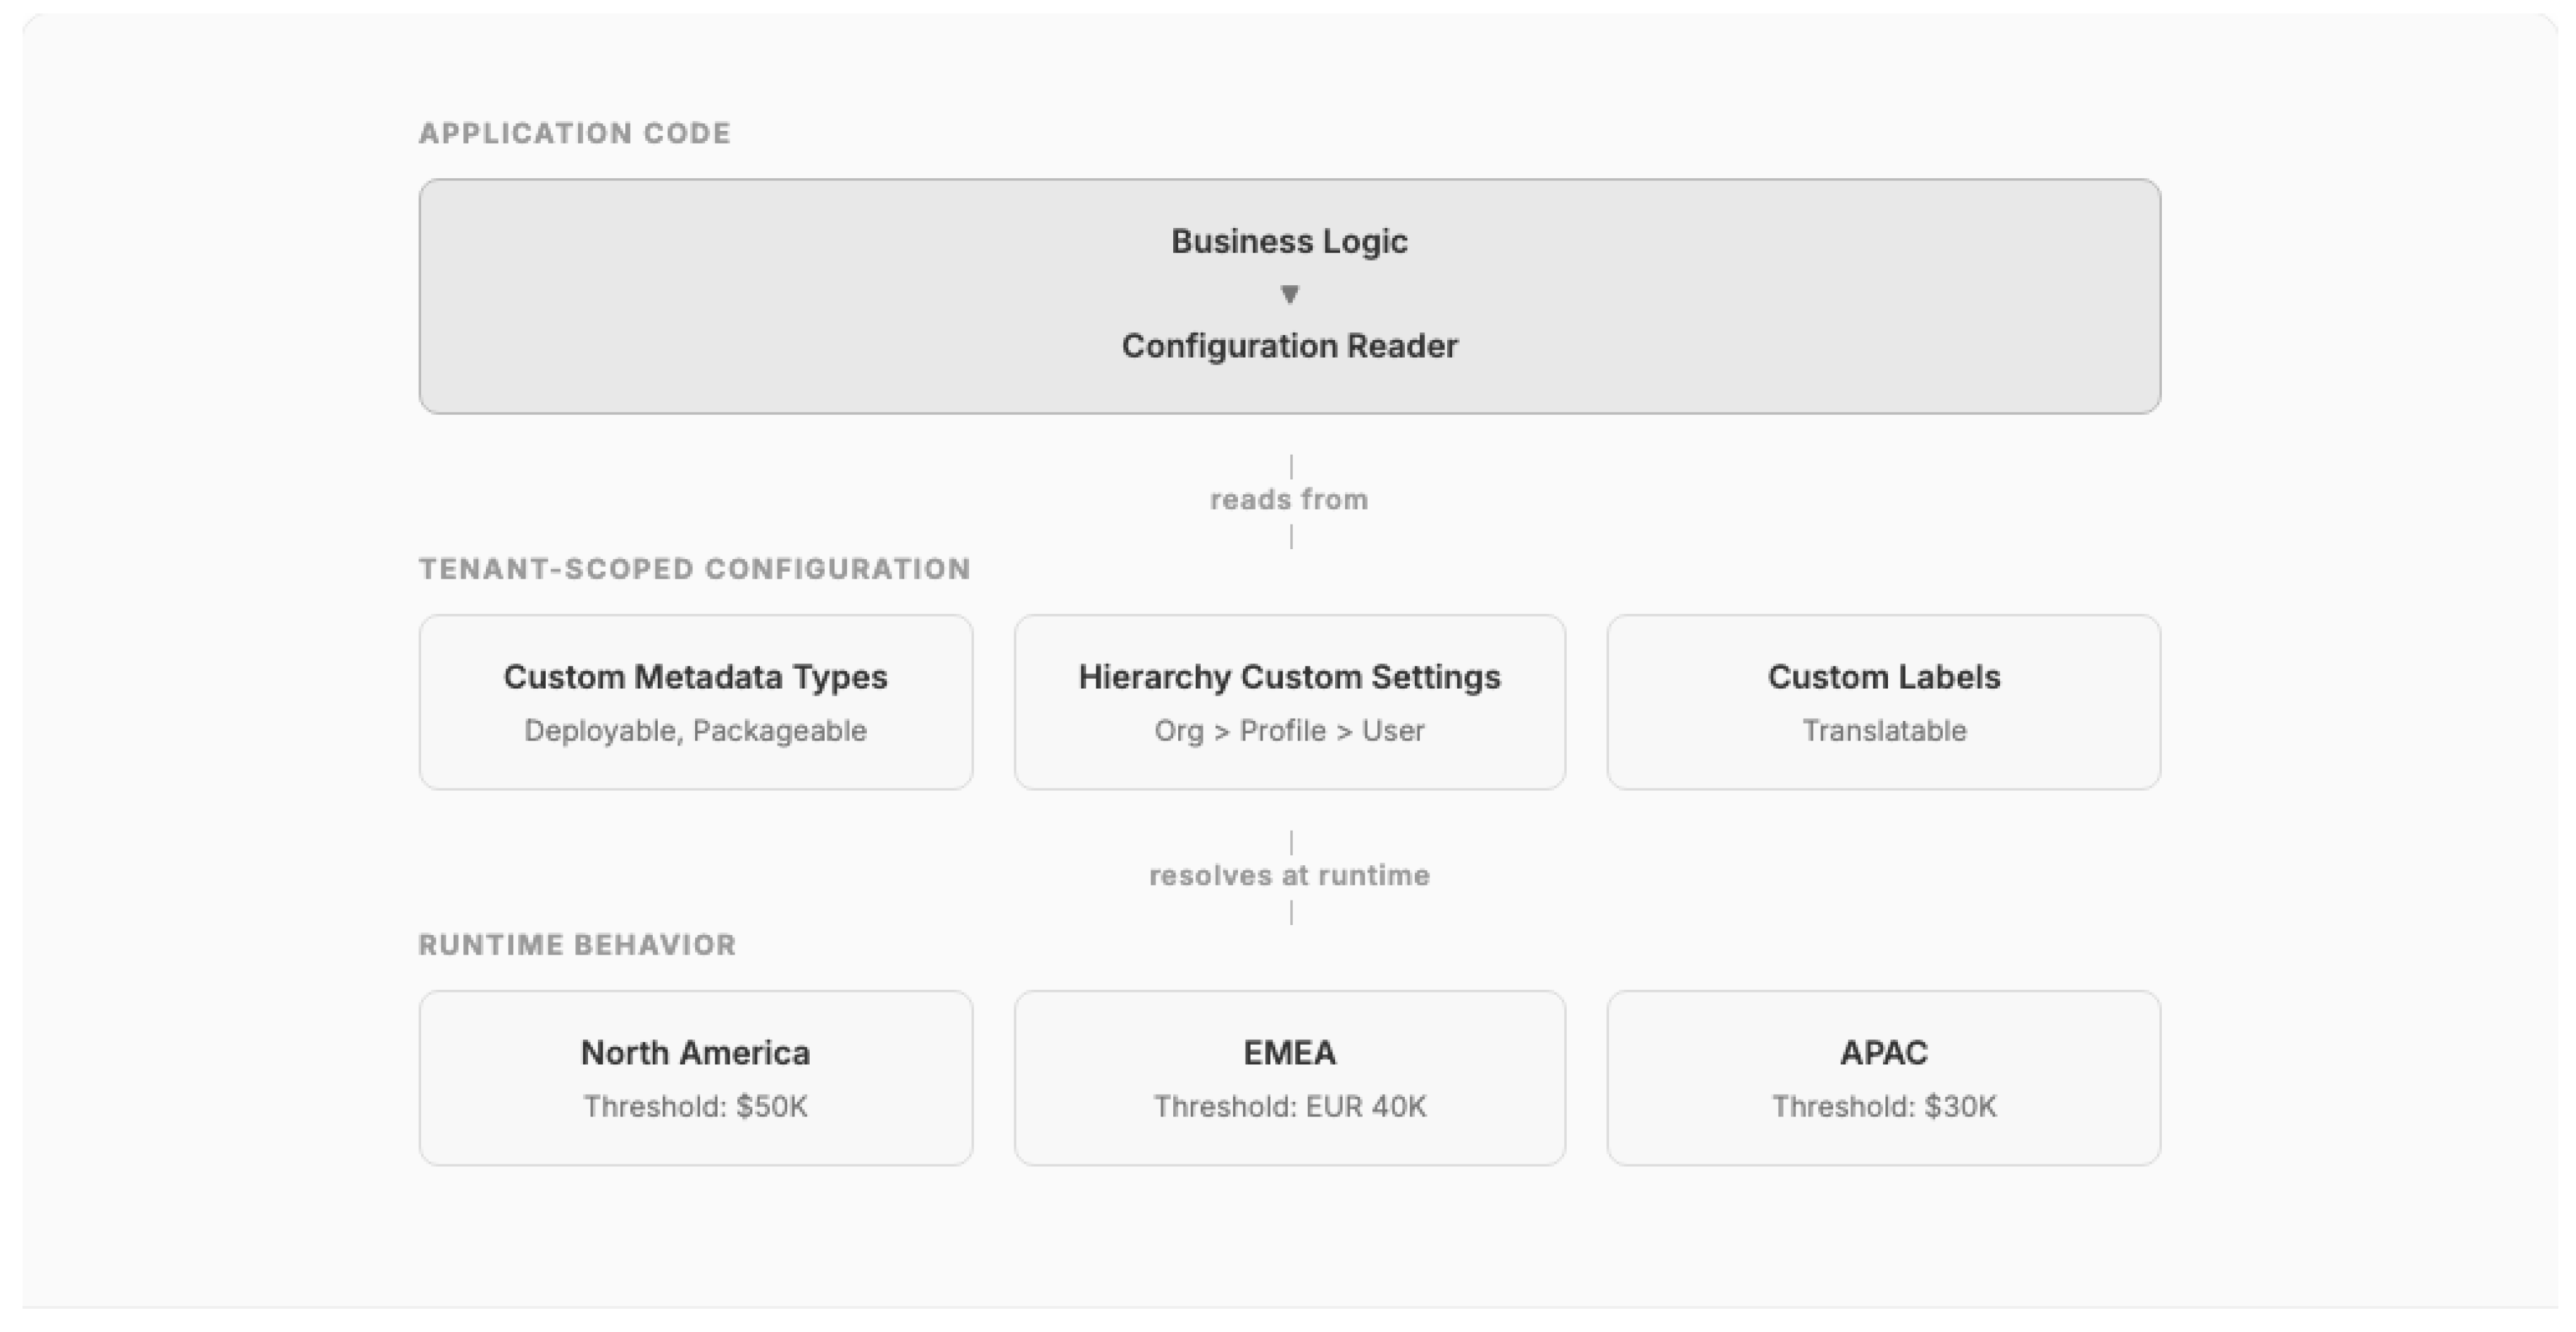The height and width of the screenshot is (1332, 2576).
Task: Select the APAC card title
Action: 1883,1053
